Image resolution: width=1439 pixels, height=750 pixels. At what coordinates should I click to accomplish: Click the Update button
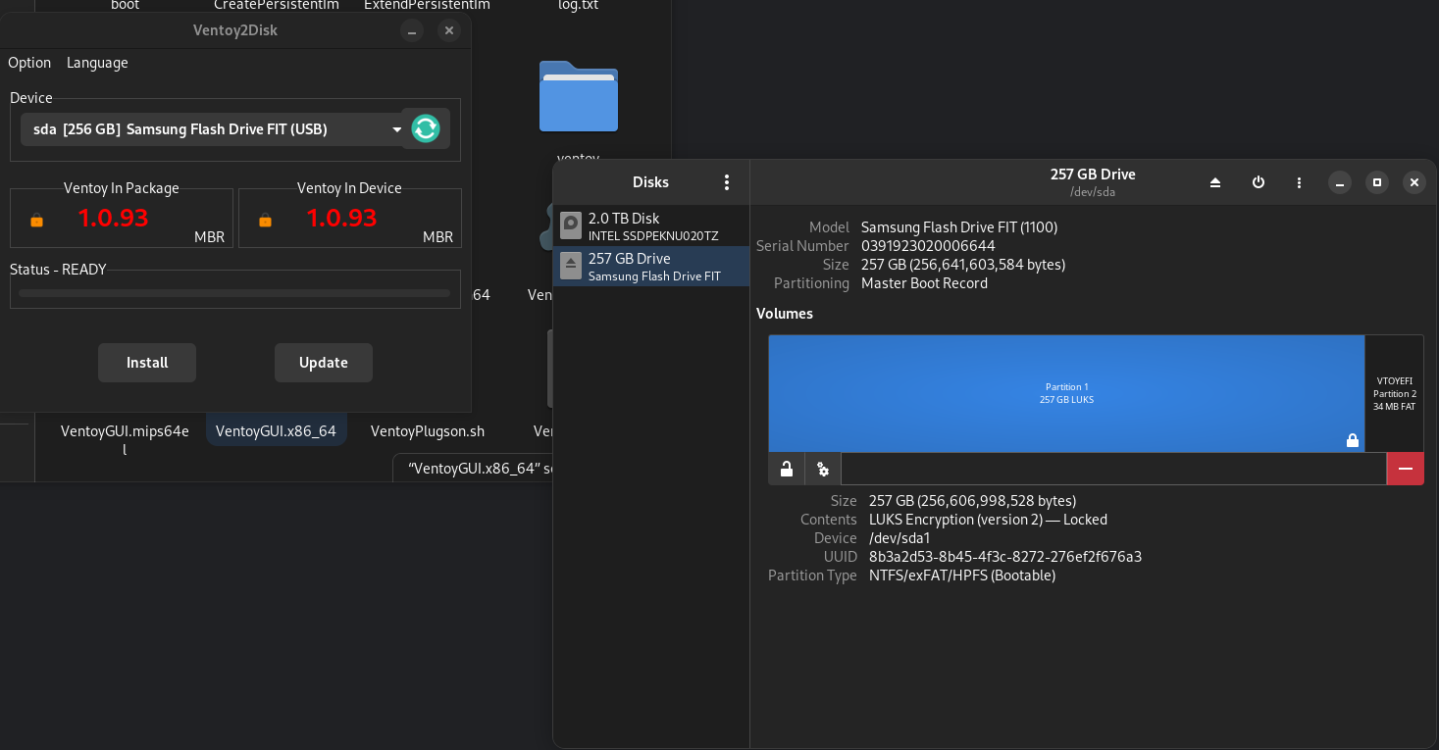click(x=323, y=363)
